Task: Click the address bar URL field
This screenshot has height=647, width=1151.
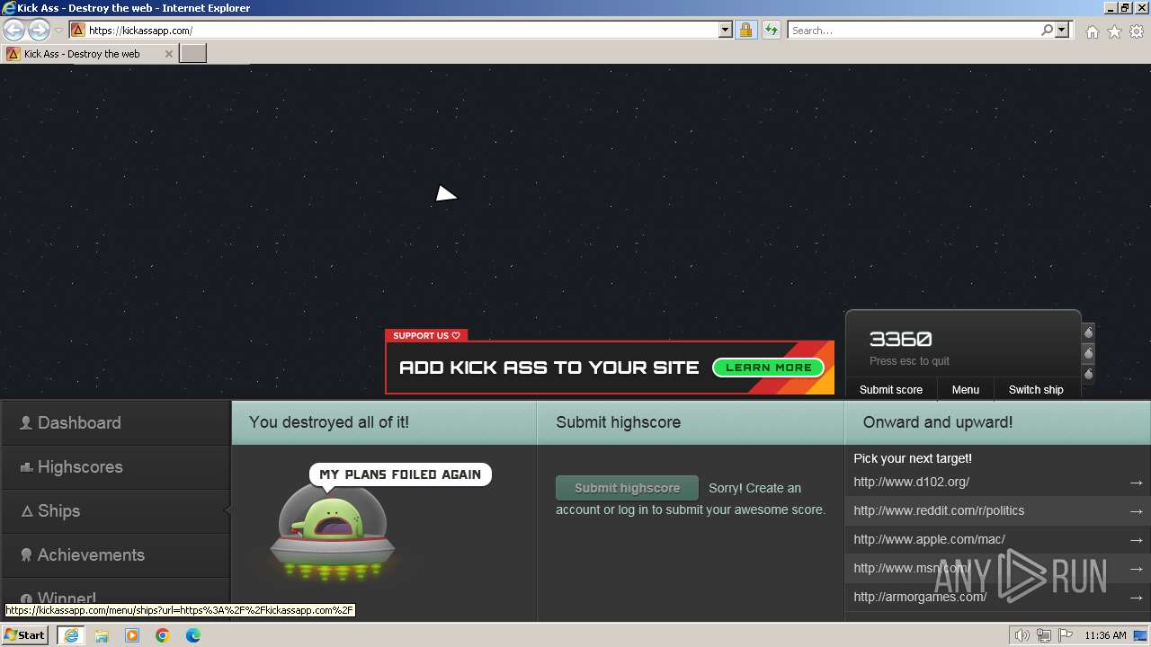Action: [402, 30]
